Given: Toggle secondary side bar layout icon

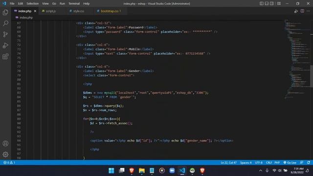Looking at the screenshot, I should point(272,3).
